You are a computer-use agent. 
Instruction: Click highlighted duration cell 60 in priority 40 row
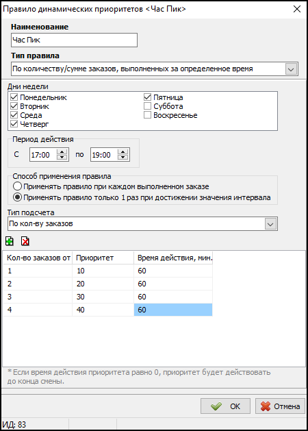[173, 310]
